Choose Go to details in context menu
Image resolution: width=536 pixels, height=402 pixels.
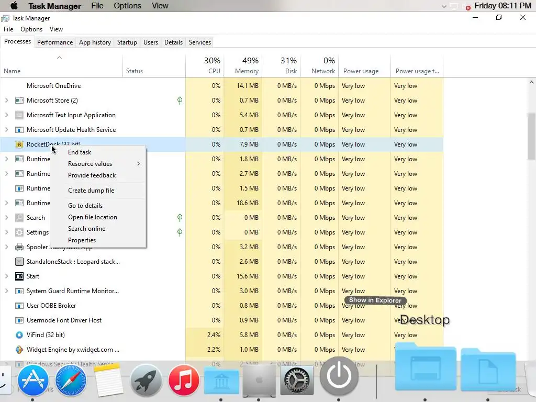98,206
